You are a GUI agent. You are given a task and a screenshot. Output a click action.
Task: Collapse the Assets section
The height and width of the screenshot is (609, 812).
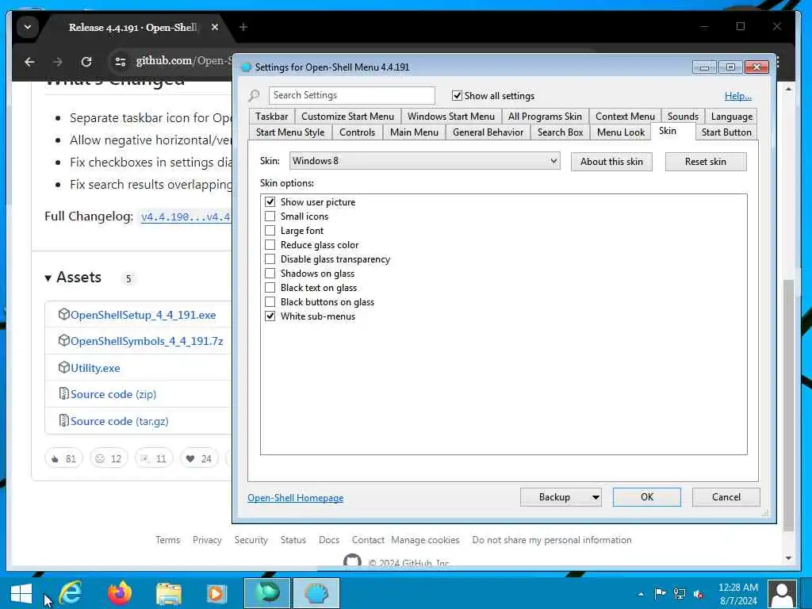click(x=48, y=278)
